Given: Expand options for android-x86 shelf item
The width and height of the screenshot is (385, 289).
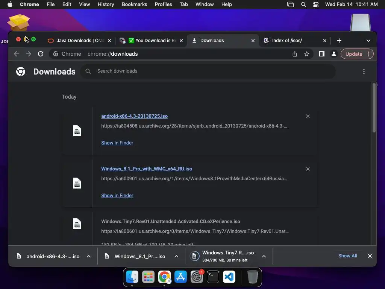Looking at the screenshot, I should (x=89, y=256).
